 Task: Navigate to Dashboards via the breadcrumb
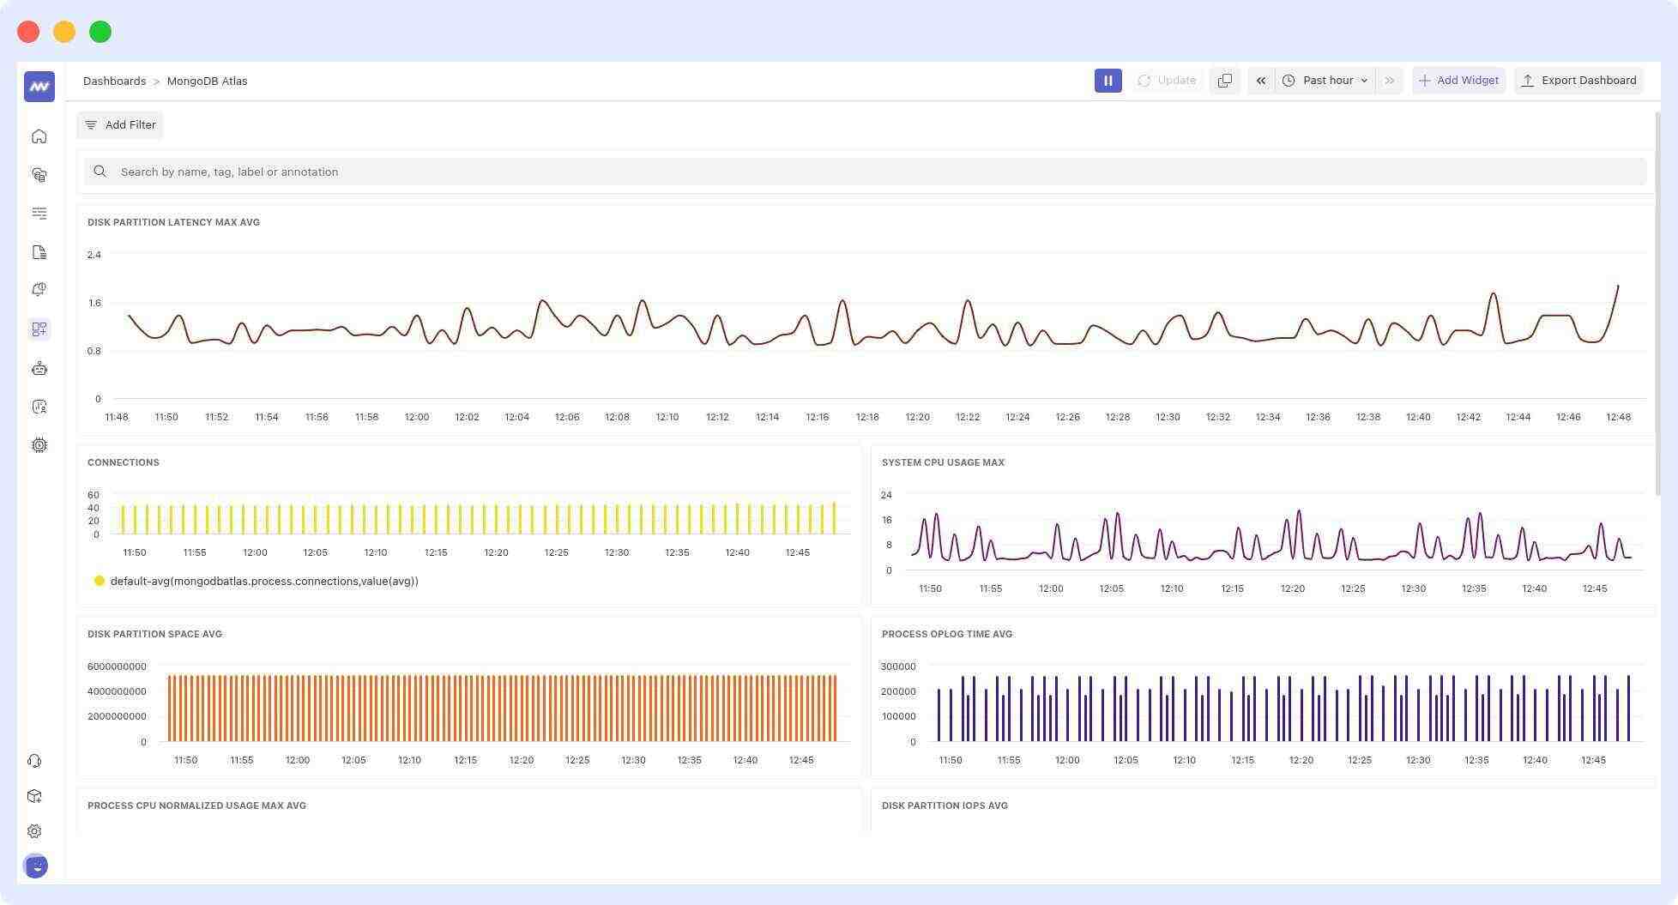tap(113, 80)
